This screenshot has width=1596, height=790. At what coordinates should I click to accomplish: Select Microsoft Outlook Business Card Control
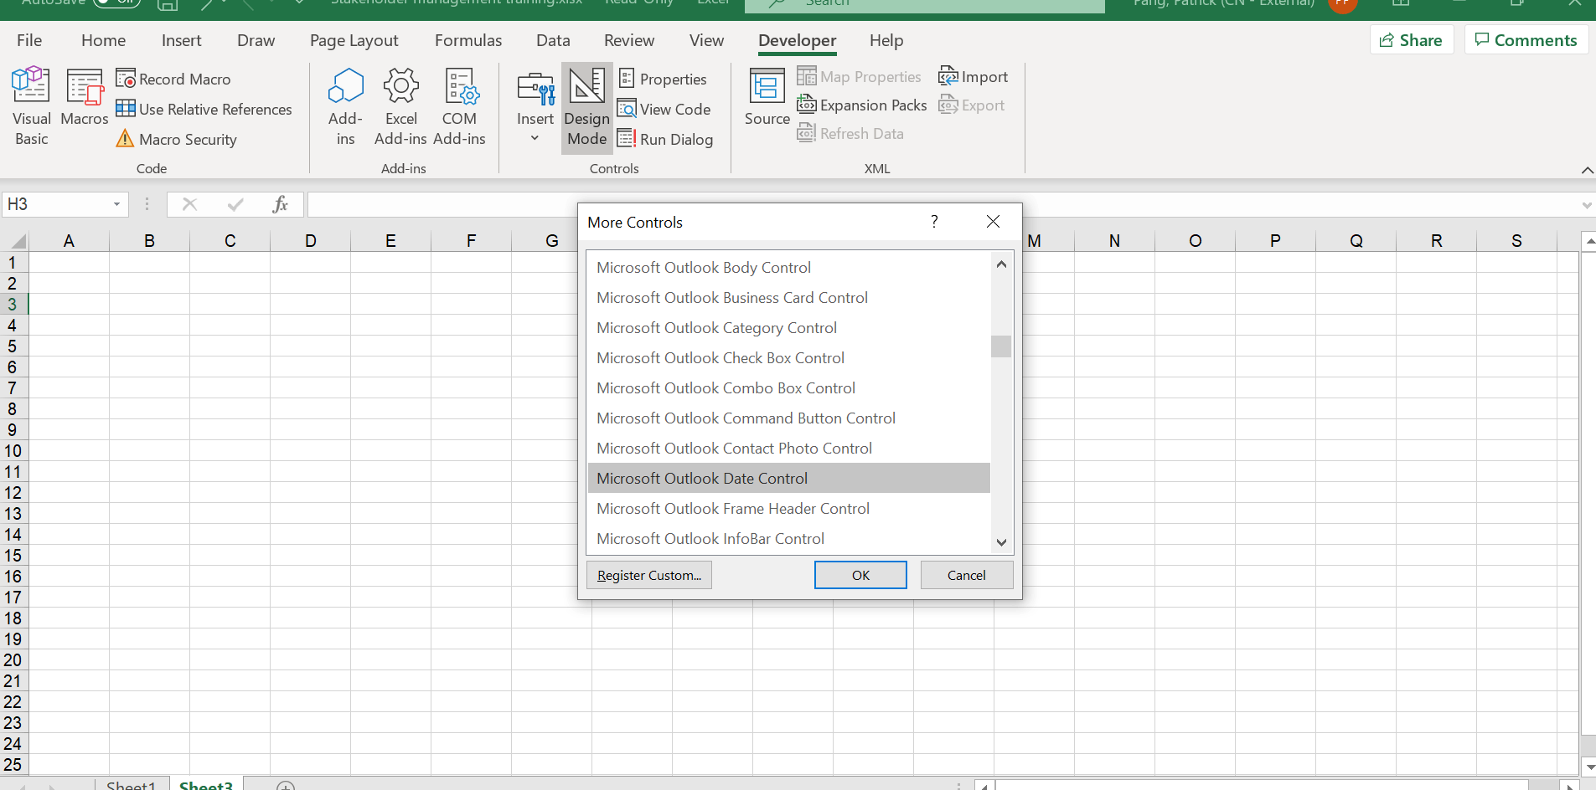[789, 298]
